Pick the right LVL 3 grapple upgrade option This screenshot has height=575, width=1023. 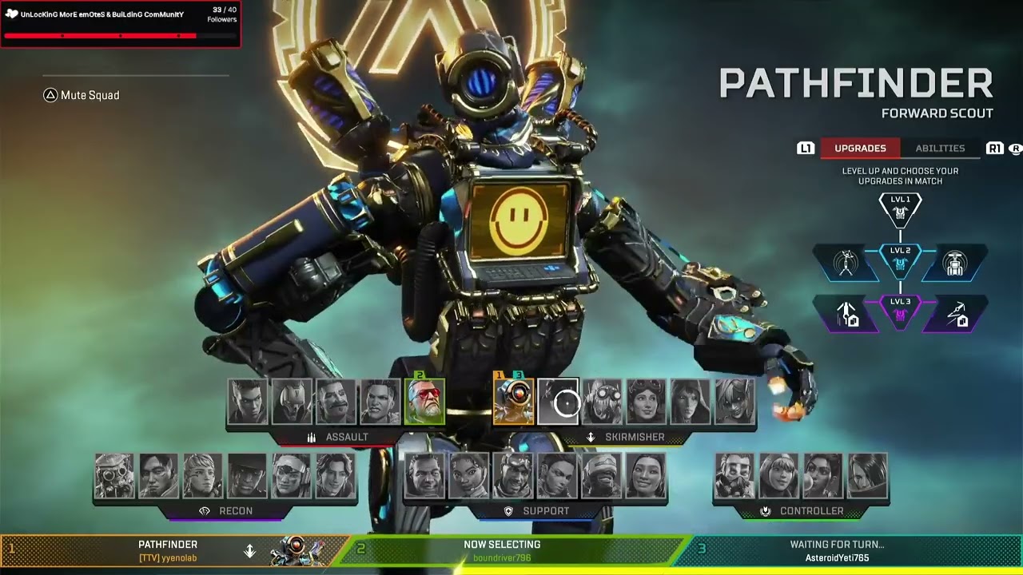955,315
